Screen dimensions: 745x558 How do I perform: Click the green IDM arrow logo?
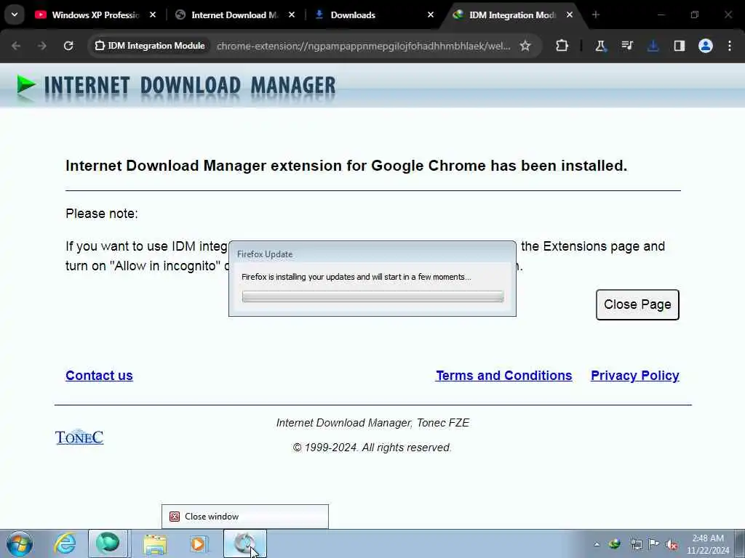pos(26,86)
